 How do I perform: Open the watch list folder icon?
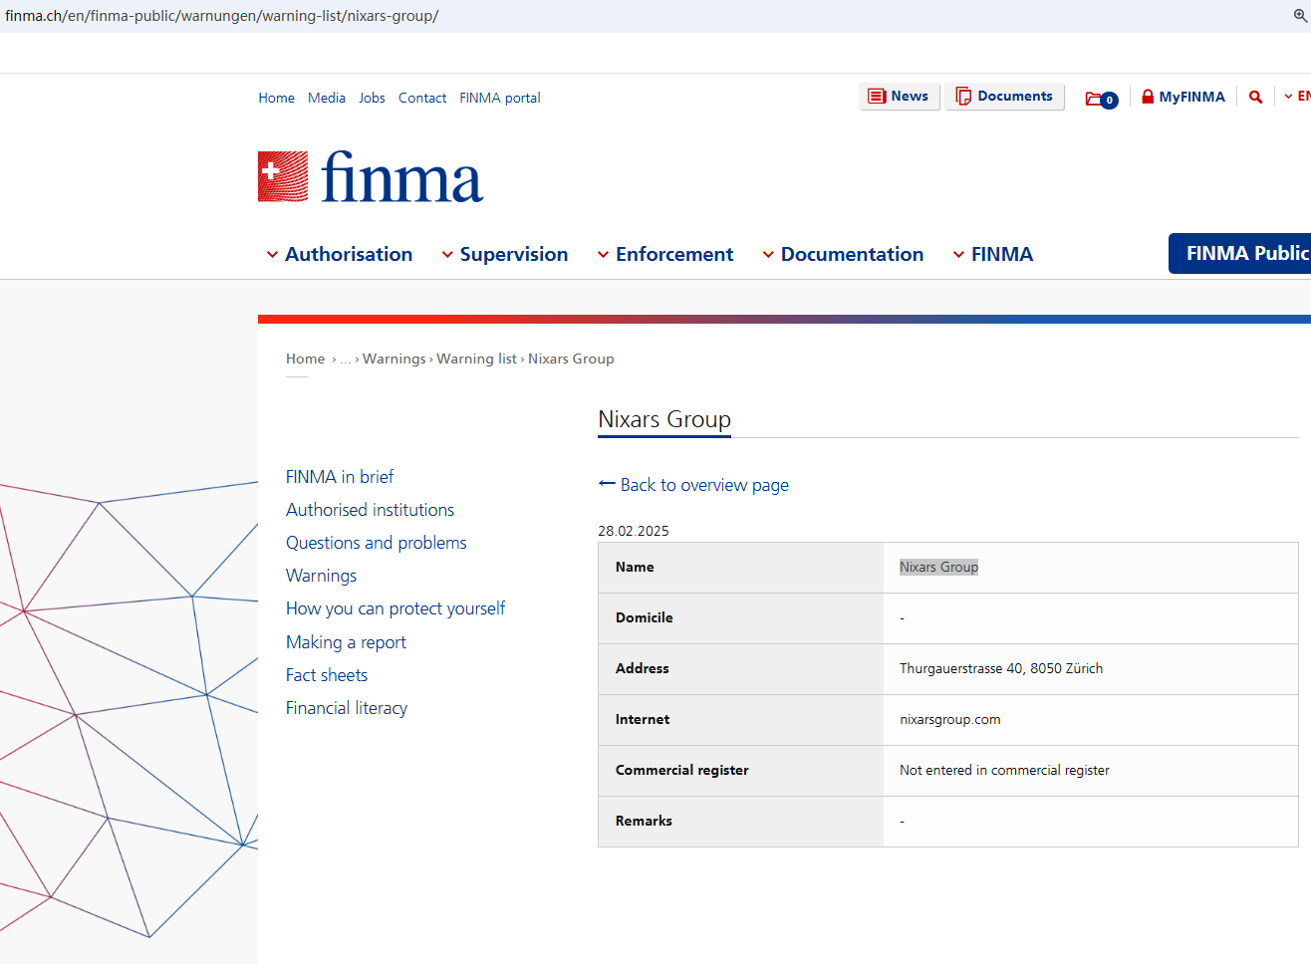coord(1101,99)
